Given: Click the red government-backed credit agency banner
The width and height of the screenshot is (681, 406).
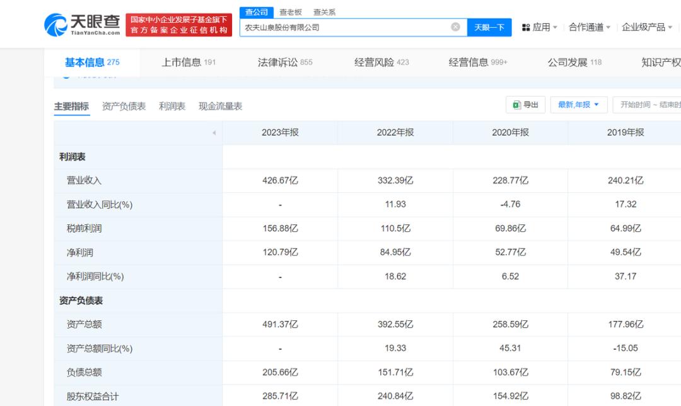Looking at the screenshot, I should pos(179,25).
